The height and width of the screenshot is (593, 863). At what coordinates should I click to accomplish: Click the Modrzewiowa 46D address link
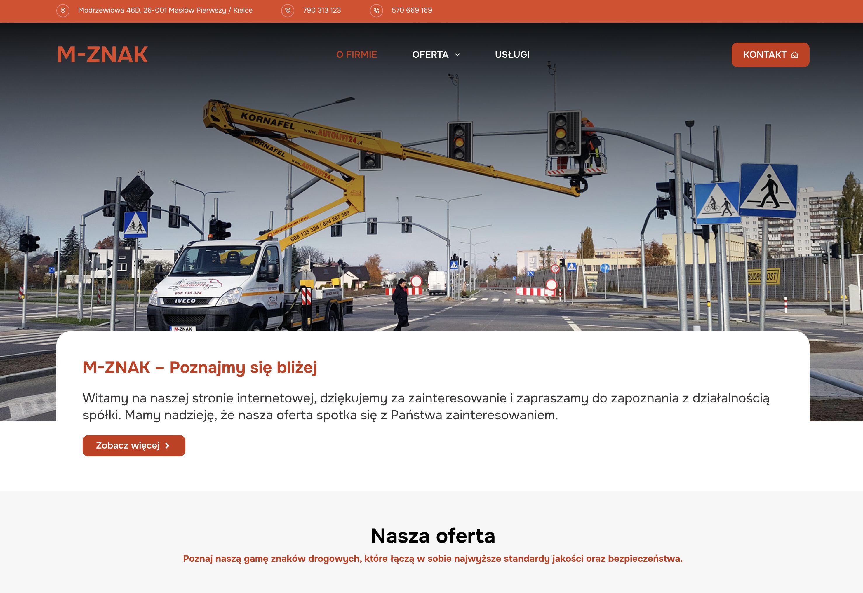point(165,11)
